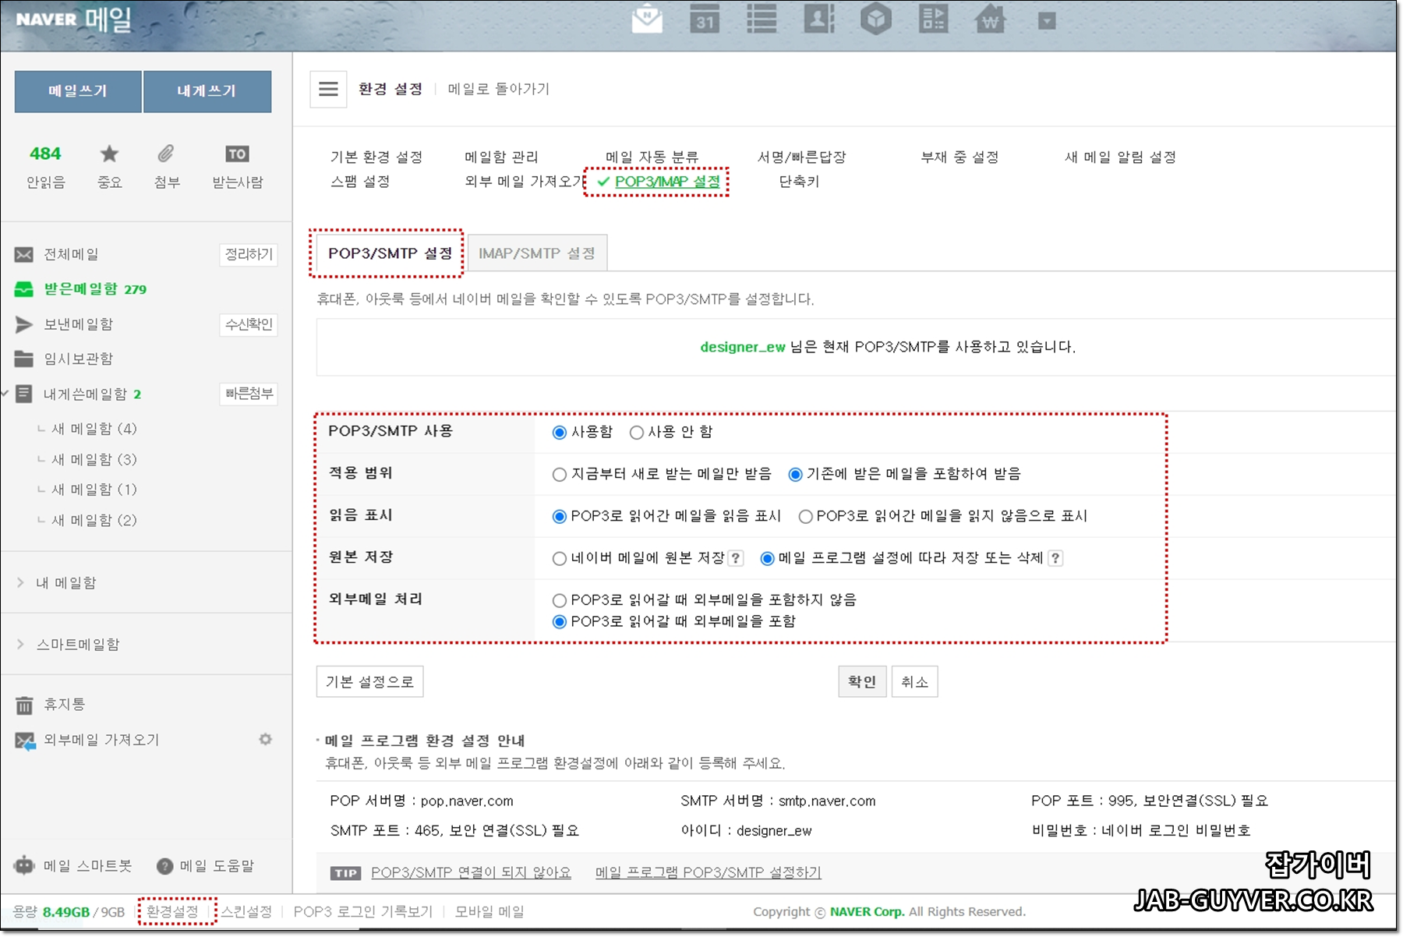Image resolution: width=1403 pixels, height=937 pixels.
Task: Open the POP3/SMTP 연결이 되지 않아요 link
Action: [x=471, y=872]
